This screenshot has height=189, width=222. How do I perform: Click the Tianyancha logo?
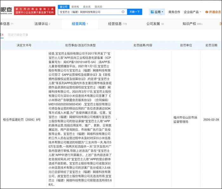(6, 9)
